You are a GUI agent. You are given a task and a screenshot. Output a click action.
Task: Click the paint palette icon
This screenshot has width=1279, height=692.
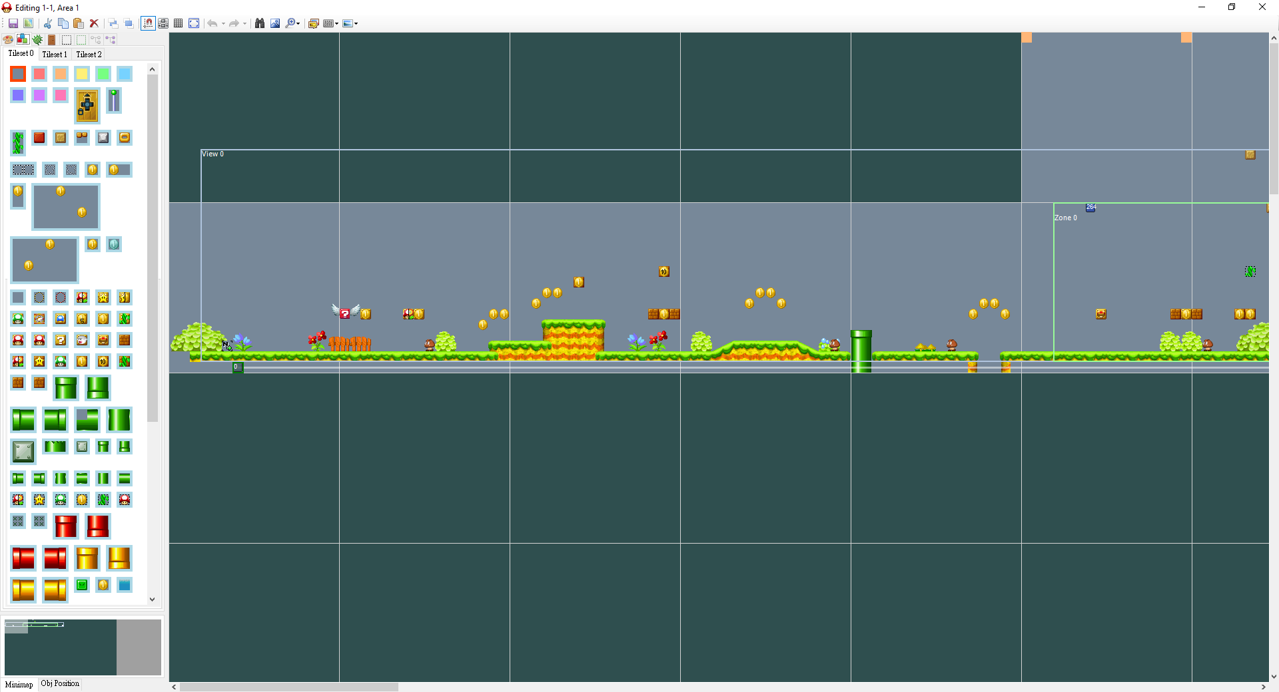coord(8,40)
